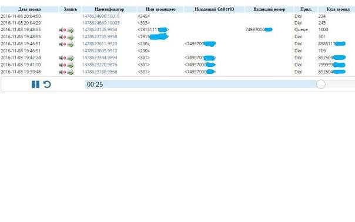The width and height of the screenshot is (355, 222).
Task: Click caller name <230> in the 1478623605.9912 row
Action: 144,51
